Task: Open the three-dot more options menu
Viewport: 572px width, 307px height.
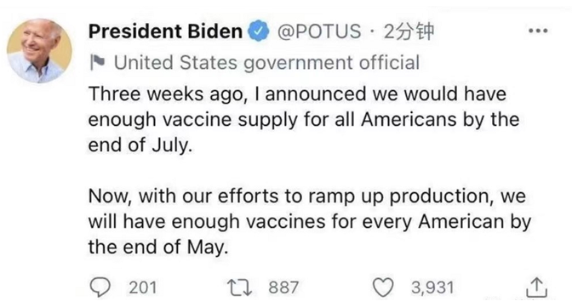Action: (538, 31)
